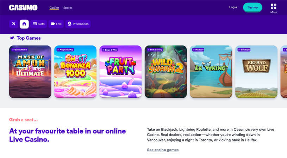Click the Top Games heading

29,38
